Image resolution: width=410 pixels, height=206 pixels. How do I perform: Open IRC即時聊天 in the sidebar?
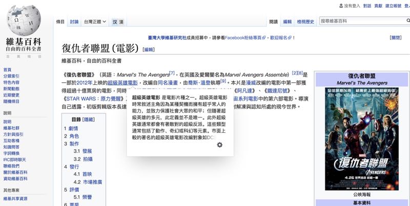[14, 159]
